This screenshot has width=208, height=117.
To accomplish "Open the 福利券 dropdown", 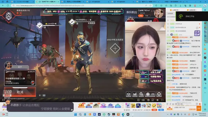I will [x=127, y=110].
